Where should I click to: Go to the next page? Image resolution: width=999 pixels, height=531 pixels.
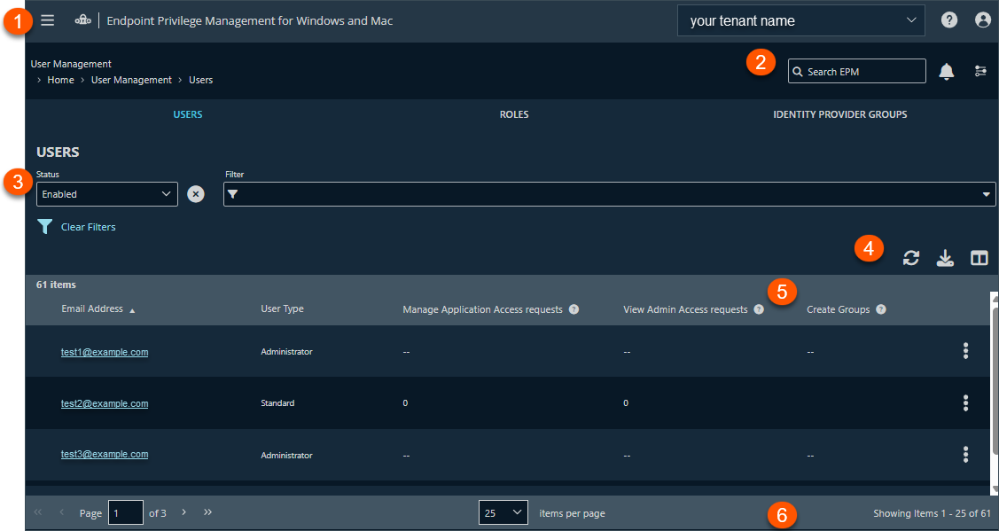pyautogui.click(x=183, y=511)
